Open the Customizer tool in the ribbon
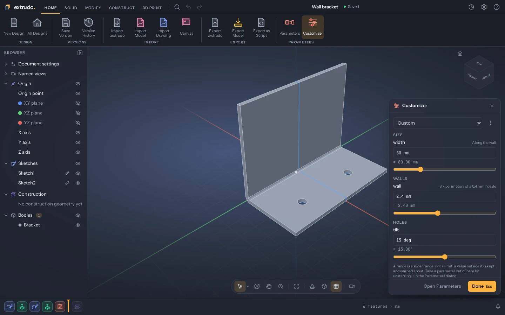This screenshot has width=505, height=315. (x=313, y=27)
